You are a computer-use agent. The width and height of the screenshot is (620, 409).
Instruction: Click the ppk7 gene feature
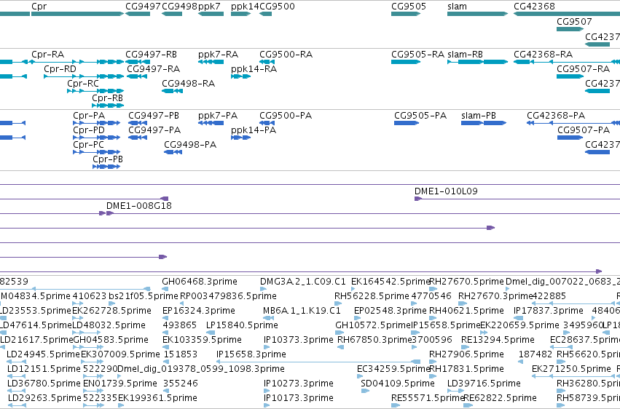pyautogui.click(x=211, y=14)
